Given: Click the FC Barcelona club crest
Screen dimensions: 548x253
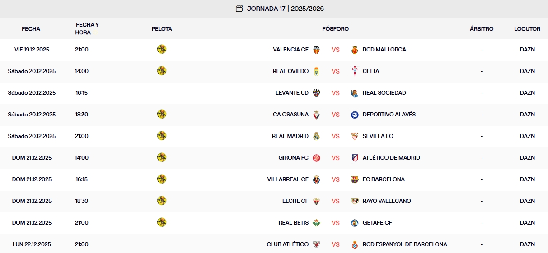Looking at the screenshot, I should pos(355,179).
